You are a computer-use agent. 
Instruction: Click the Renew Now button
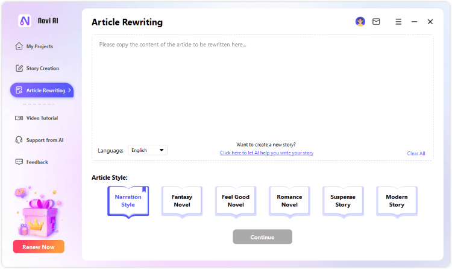[39, 247]
